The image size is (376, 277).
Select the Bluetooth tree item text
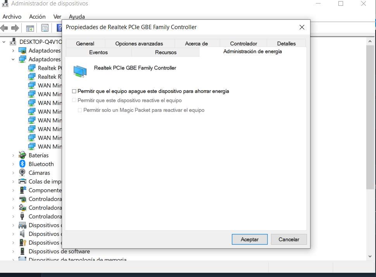[x=41, y=164]
